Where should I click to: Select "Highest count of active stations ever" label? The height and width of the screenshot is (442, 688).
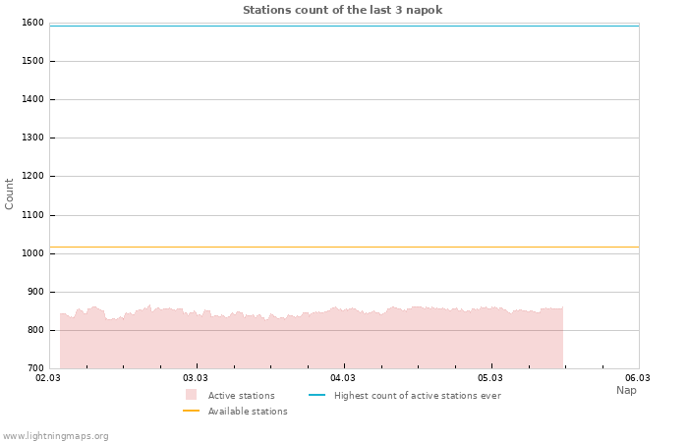417,396
